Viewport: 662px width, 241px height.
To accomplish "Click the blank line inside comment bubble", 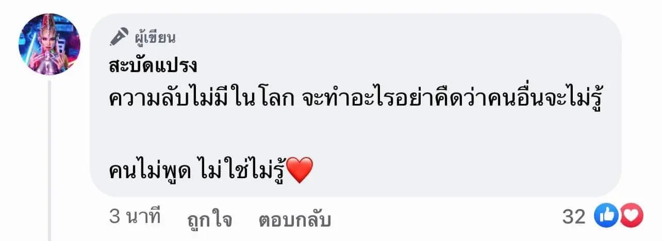I will 356,137.
